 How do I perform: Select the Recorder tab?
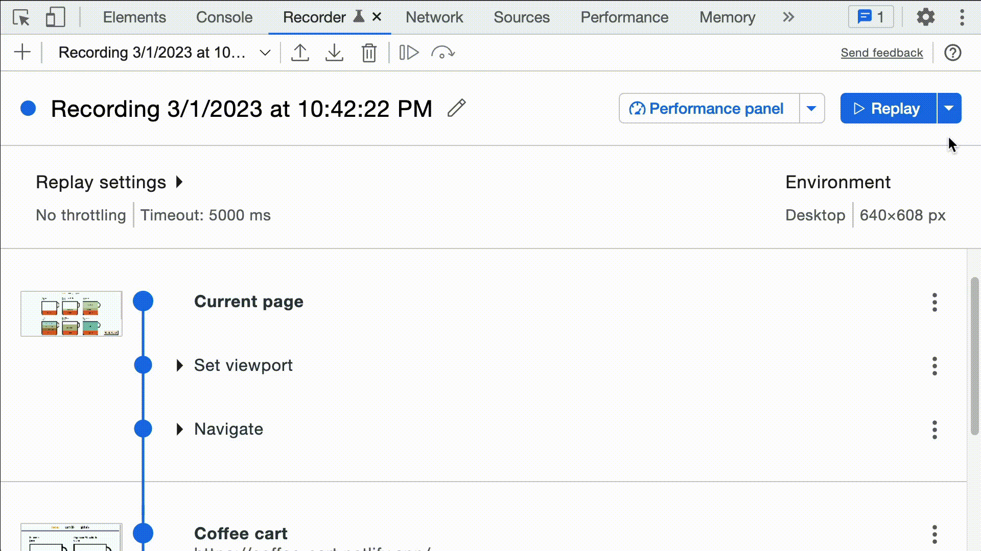coord(313,17)
